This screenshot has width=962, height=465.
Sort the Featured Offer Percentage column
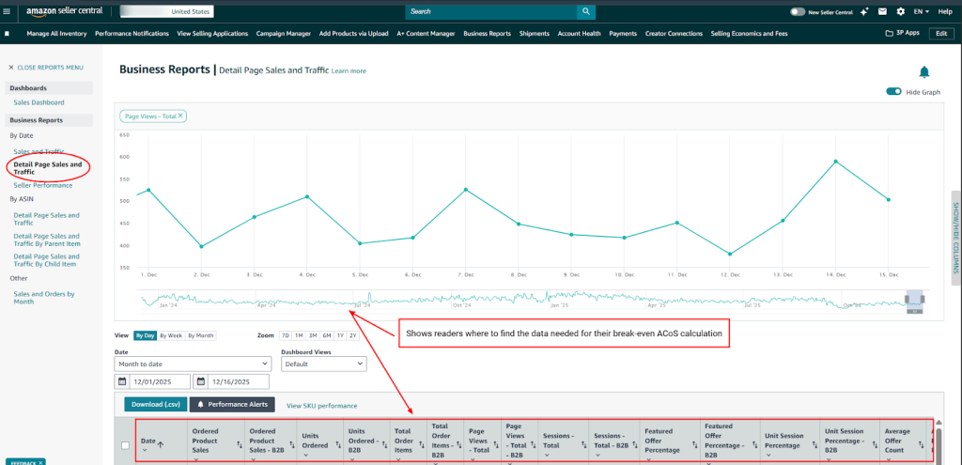click(x=694, y=445)
